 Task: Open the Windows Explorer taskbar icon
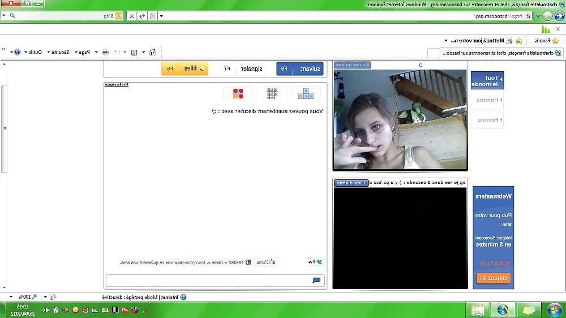click(x=477, y=310)
